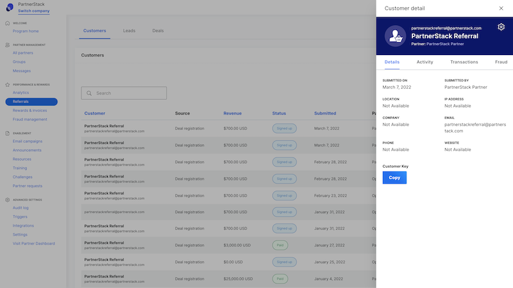The height and width of the screenshot is (288, 513).
Task: Go to Fraud management
Action: (29, 120)
